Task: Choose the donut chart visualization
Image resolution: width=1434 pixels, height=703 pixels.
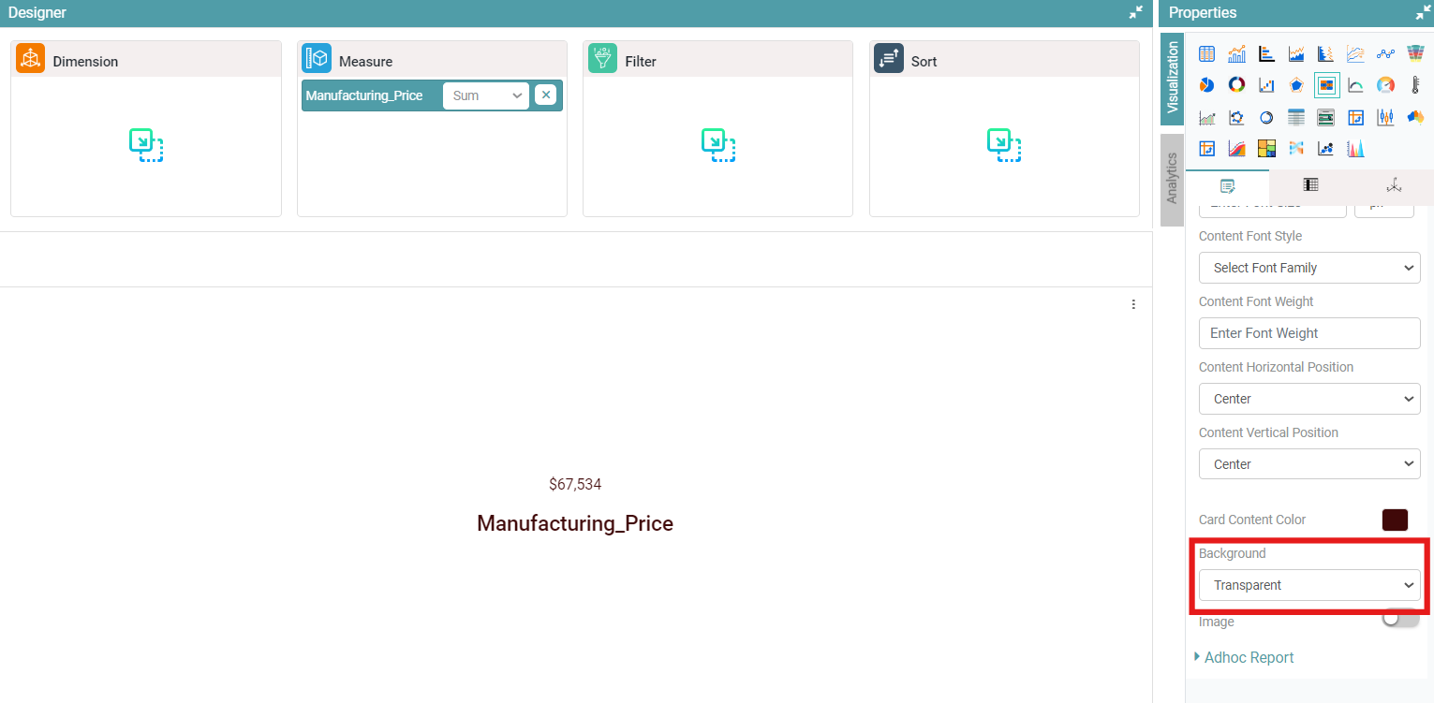Action: tap(1236, 85)
